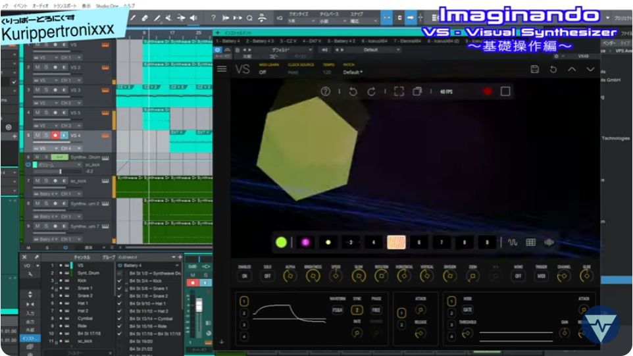Select the Eraser tool in toolbar
The height and width of the screenshot is (356, 633).
[x=145, y=18]
